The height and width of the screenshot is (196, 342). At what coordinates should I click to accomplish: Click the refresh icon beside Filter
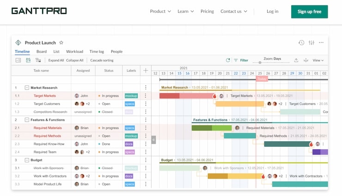[x=228, y=60]
